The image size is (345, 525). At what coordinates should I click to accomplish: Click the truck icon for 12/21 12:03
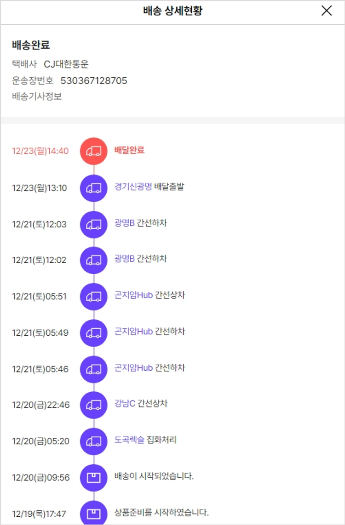coord(94,224)
